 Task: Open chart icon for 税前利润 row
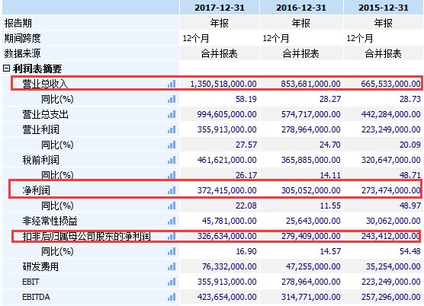172,161
